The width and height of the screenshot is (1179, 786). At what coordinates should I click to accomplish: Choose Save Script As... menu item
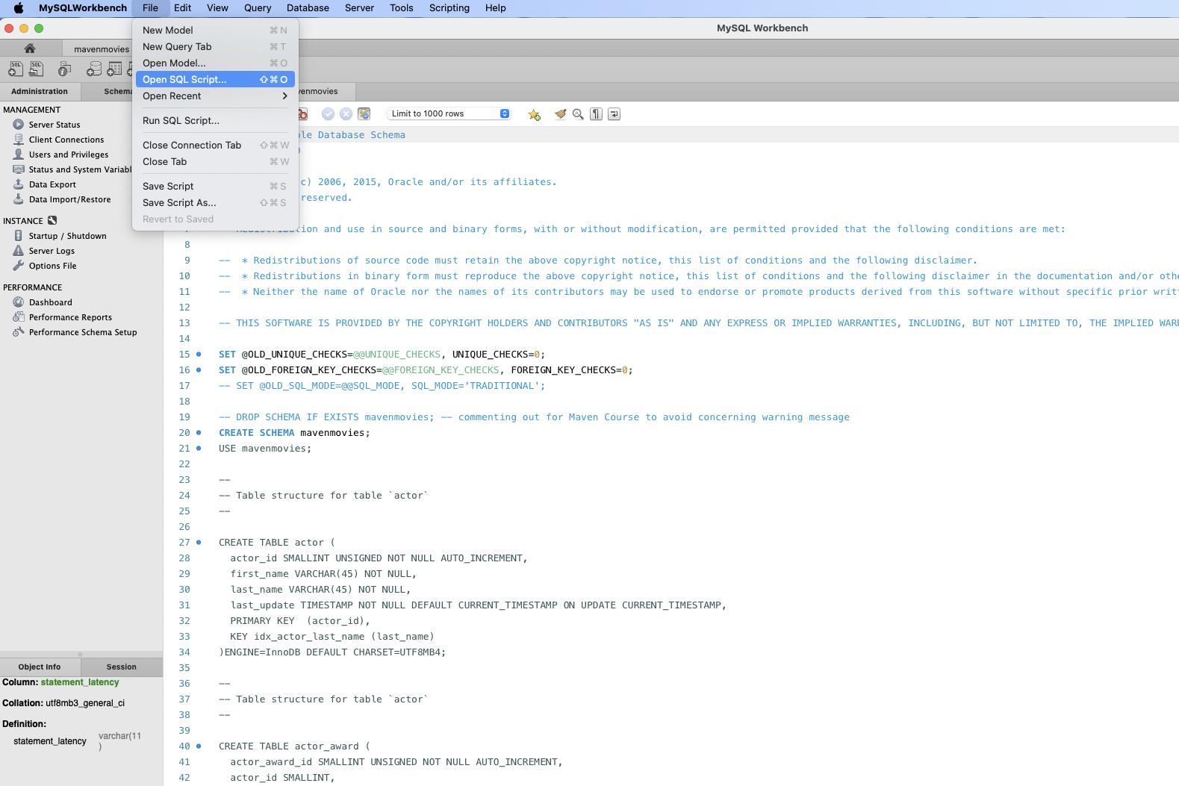[215, 202]
